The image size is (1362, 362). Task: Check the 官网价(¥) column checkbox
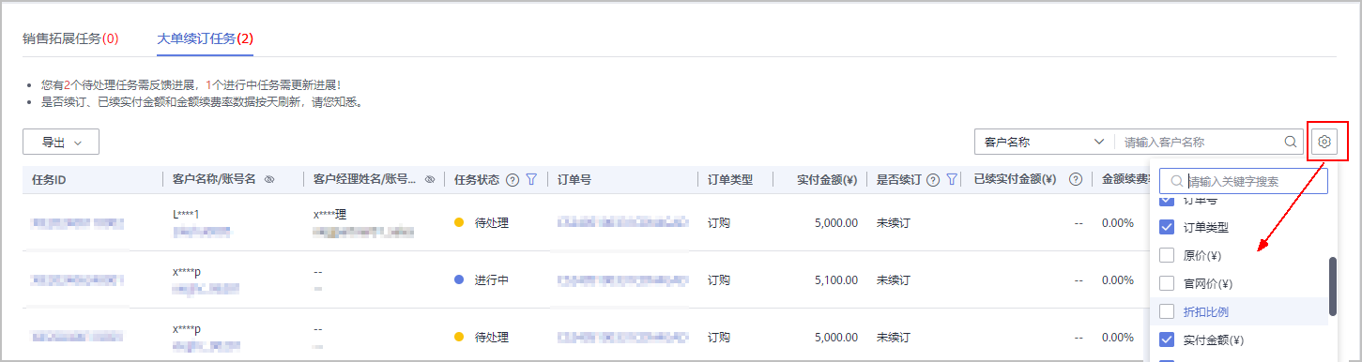click(1167, 283)
